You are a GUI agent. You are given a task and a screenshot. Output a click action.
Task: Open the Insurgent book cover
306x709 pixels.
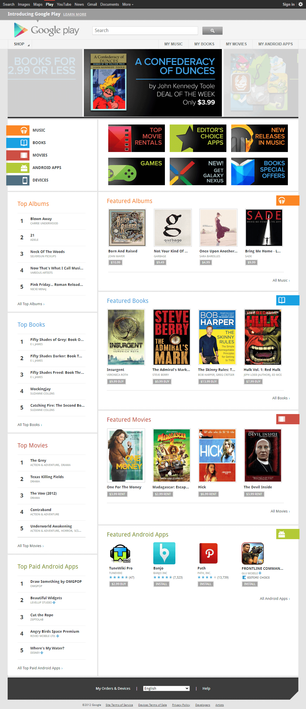pyautogui.click(x=126, y=337)
